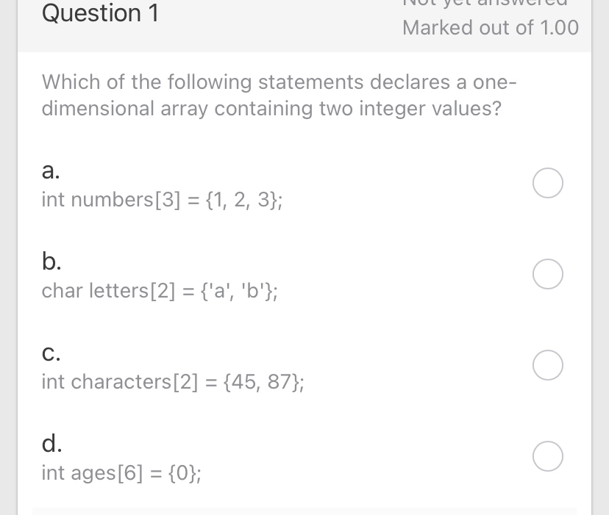The image size is (609, 515).
Task: Select the radio button for option b
Action: [x=548, y=274]
